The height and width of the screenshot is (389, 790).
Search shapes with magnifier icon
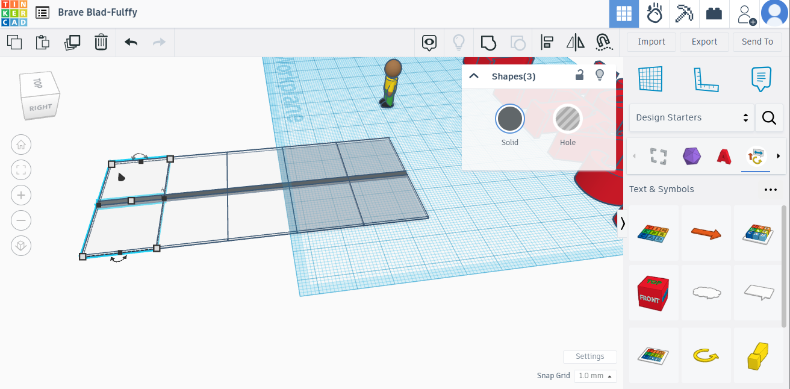click(769, 117)
